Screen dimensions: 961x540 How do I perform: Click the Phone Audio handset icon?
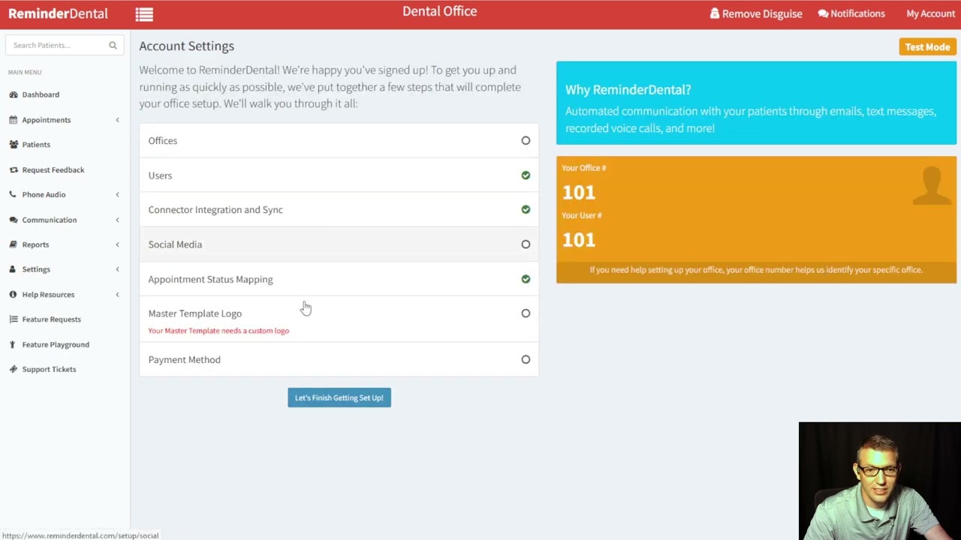coord(13,194)
